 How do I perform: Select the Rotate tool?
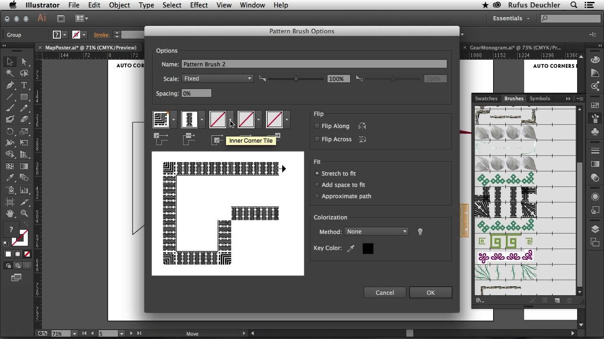(10, 131)
